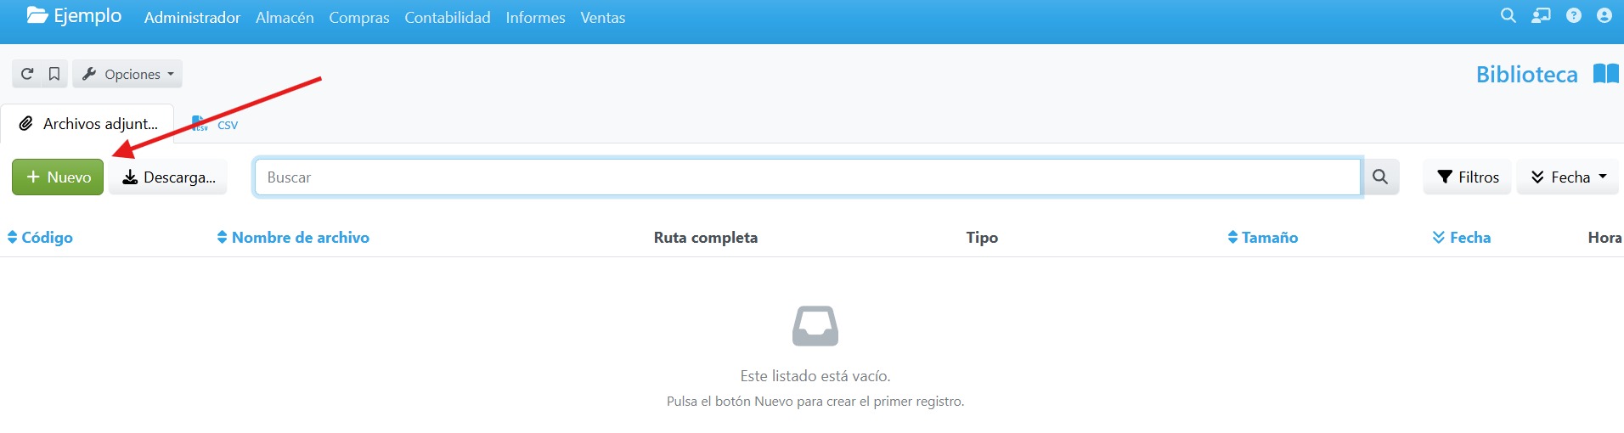1624x433 pixels.
Task: Open the user account icon
Action: coord(1604,15)
